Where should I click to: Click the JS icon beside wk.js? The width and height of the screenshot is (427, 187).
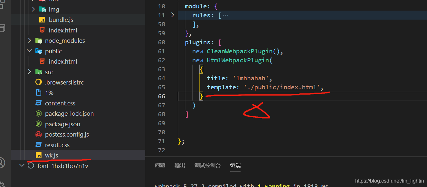39,155
